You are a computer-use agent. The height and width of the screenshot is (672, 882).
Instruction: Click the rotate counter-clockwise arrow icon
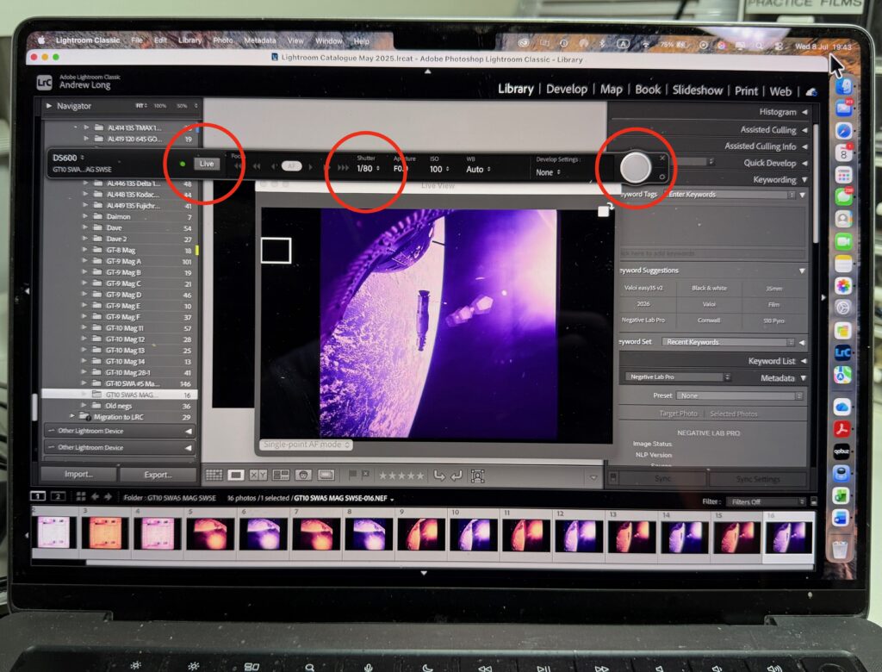(x=439, y=476)
